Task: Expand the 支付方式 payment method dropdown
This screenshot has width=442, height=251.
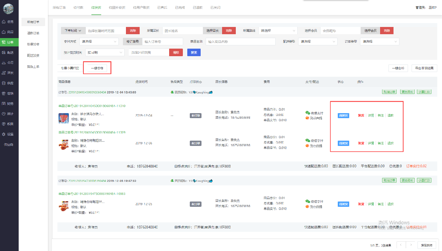Action: coord(99,41)
